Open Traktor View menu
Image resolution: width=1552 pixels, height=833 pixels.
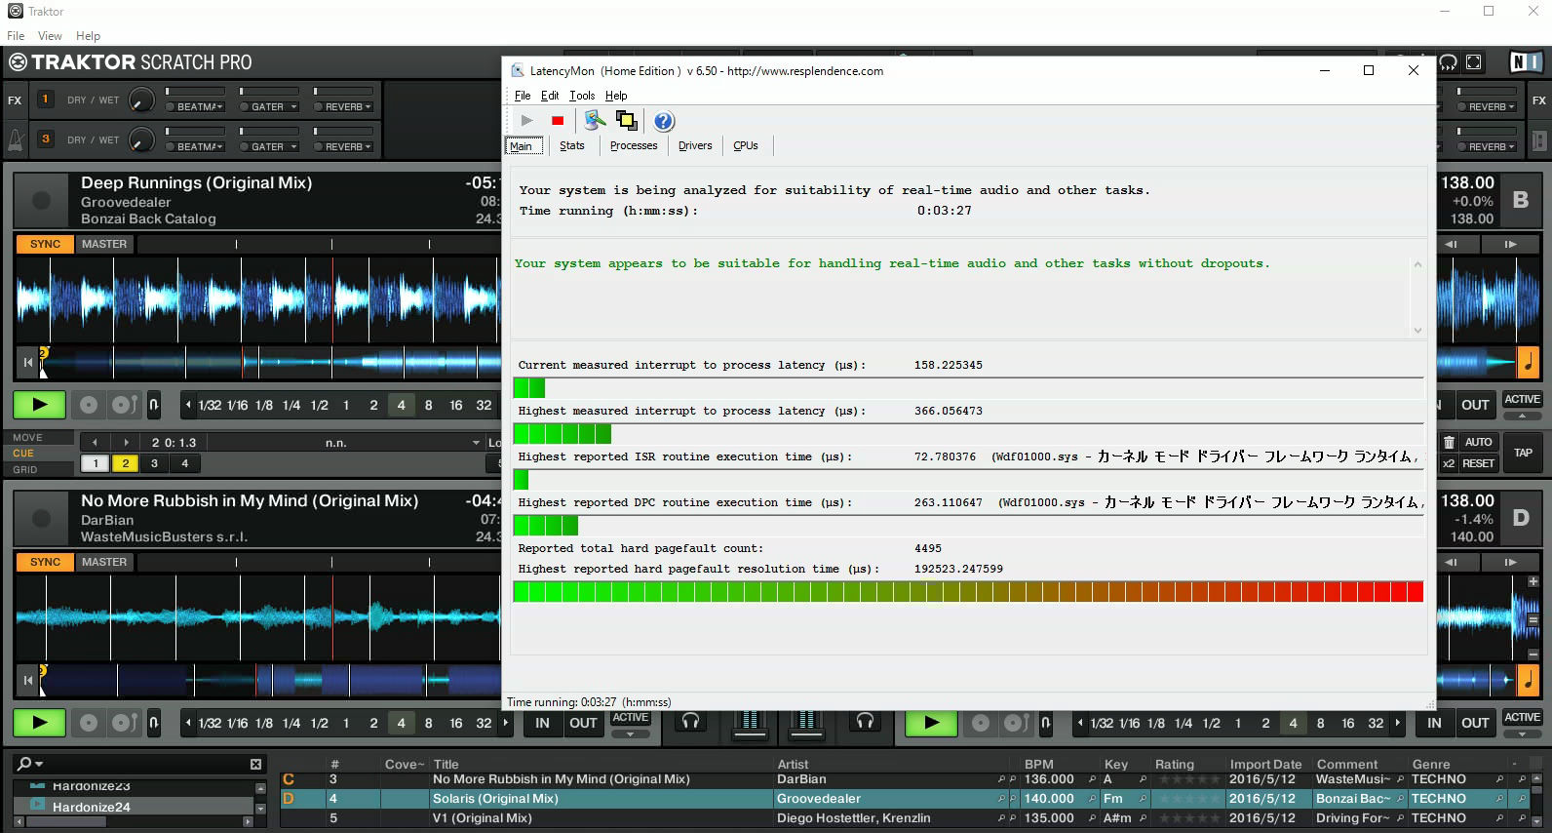click(x=50, y=36)
